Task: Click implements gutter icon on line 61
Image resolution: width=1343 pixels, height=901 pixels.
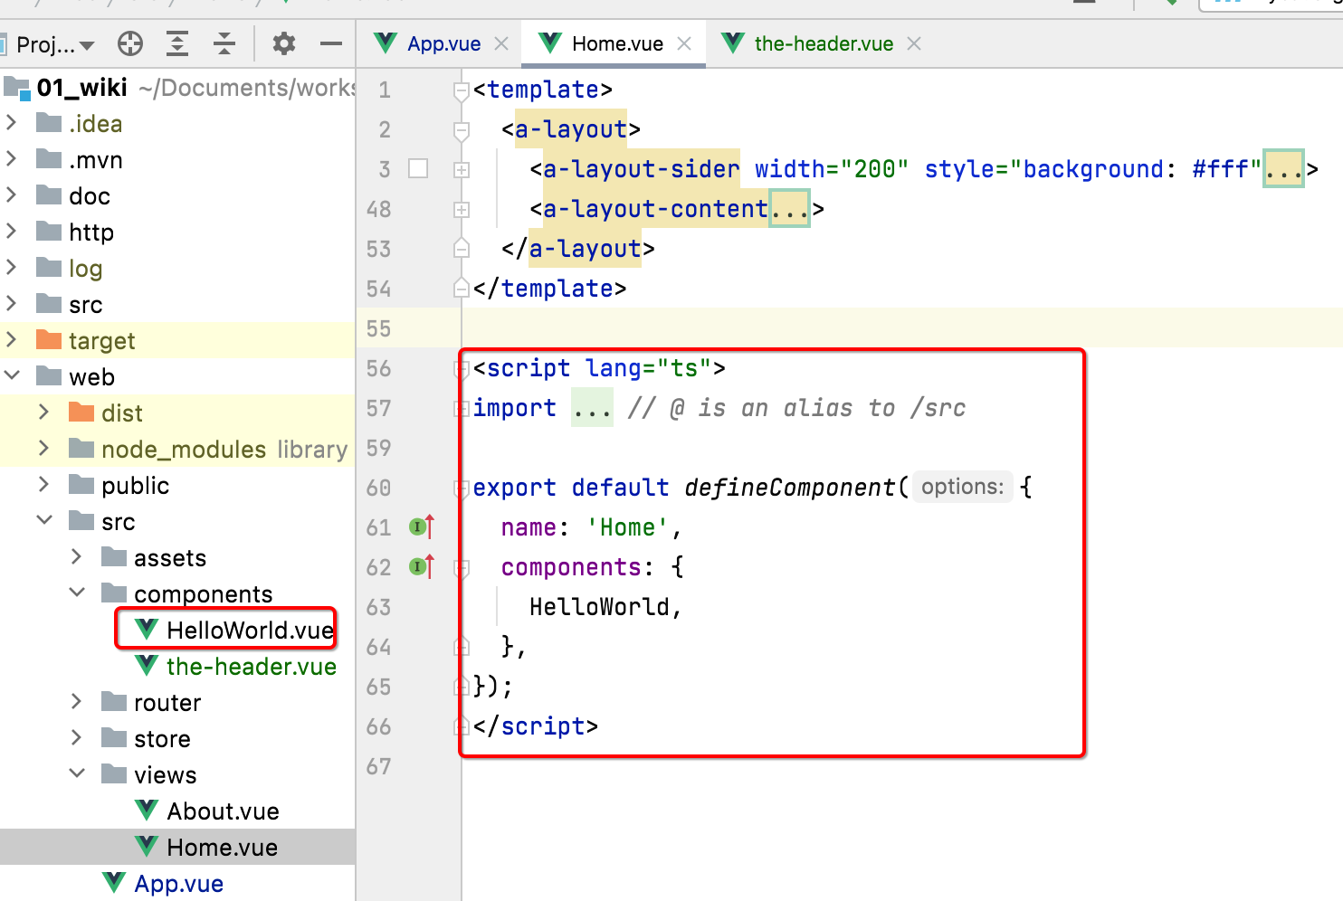Action: point(422,526)
